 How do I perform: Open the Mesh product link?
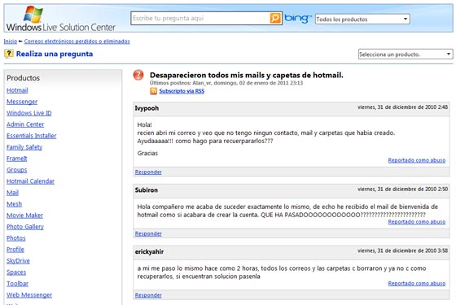pos(15,204)
